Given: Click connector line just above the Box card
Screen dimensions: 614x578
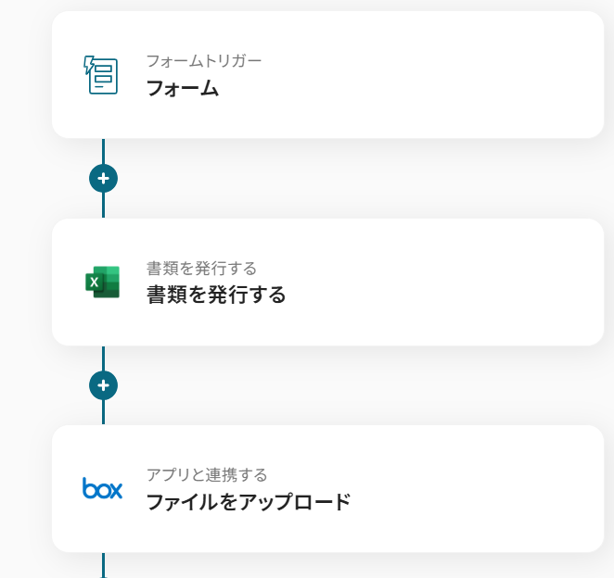Looking at the screenshot, I should click(103, 413).
